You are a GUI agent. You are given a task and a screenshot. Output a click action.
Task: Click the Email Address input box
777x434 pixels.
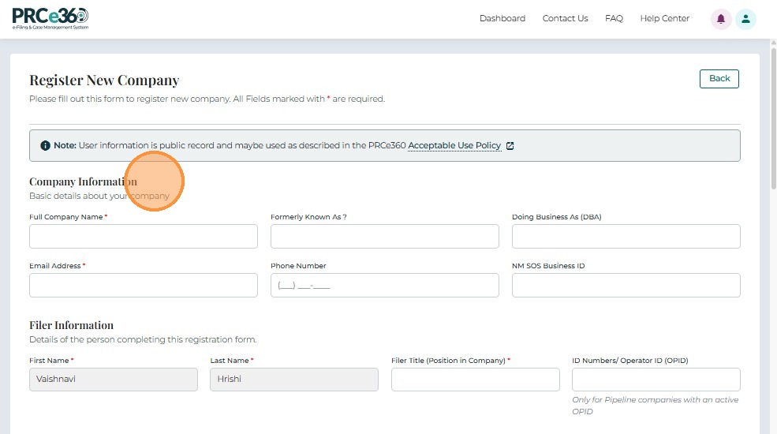[x=144, y=286]
